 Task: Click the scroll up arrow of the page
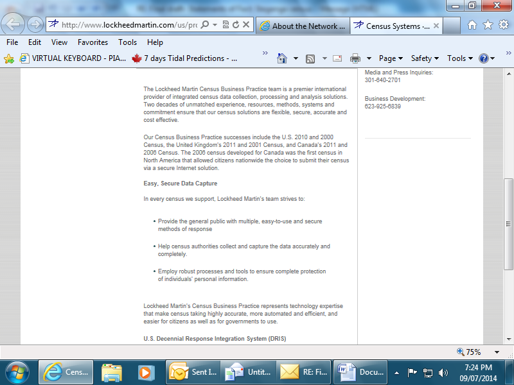click(508, 74)
